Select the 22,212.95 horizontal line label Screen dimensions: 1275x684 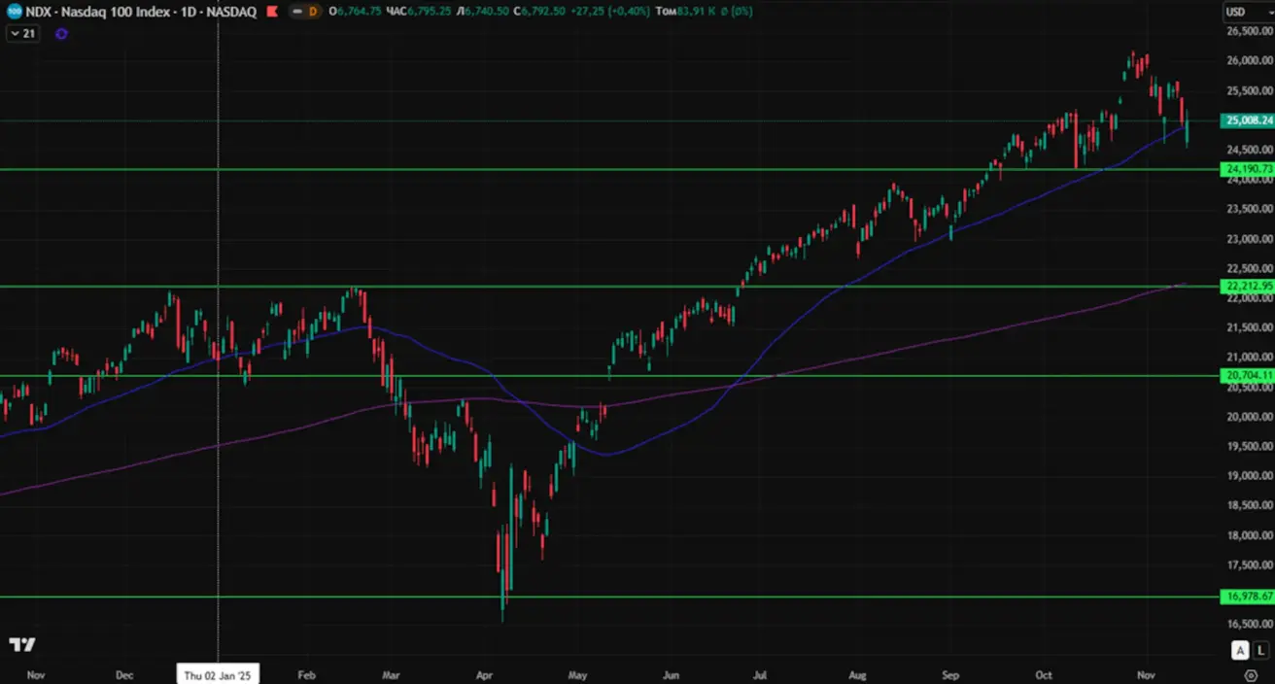(1246, 286)
